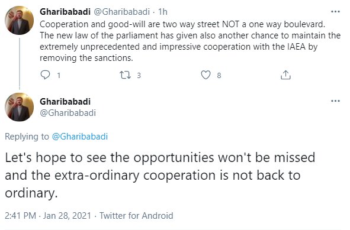
Task: Retweet the first Gharibabadi tweet
Action: pos(125,75)
